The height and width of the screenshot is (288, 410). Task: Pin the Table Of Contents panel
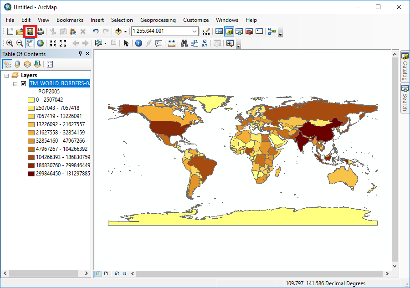[80, 53]
